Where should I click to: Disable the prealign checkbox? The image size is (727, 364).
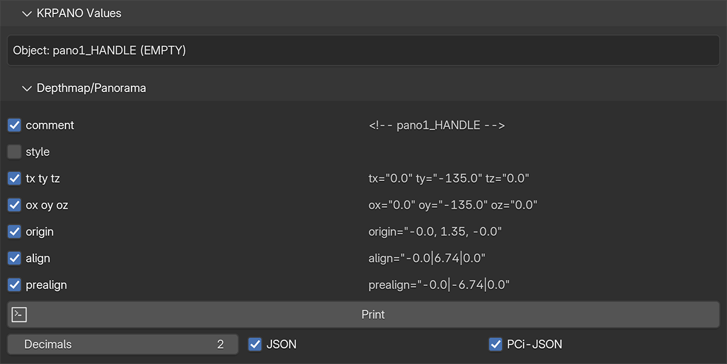click(15, 285)
